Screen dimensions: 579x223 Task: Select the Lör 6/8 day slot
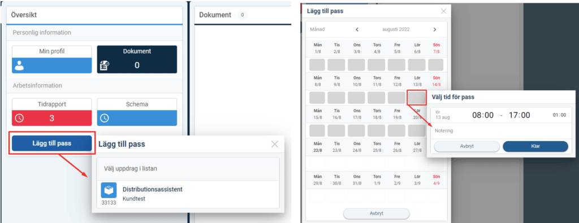417,65
